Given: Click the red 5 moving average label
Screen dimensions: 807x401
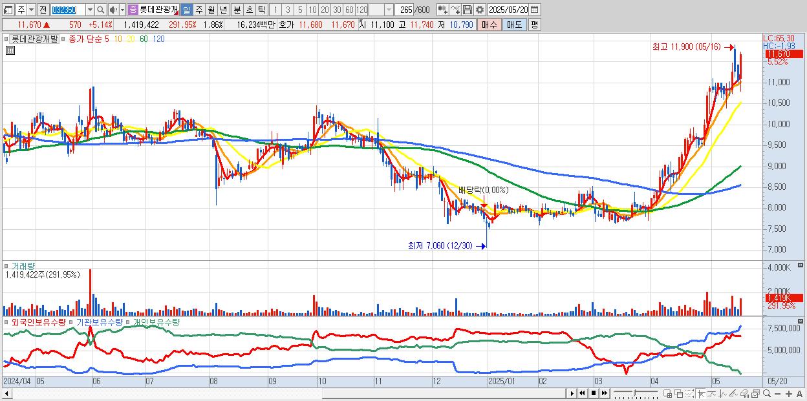Looking at the screenshot, I should tap(107, 39).
